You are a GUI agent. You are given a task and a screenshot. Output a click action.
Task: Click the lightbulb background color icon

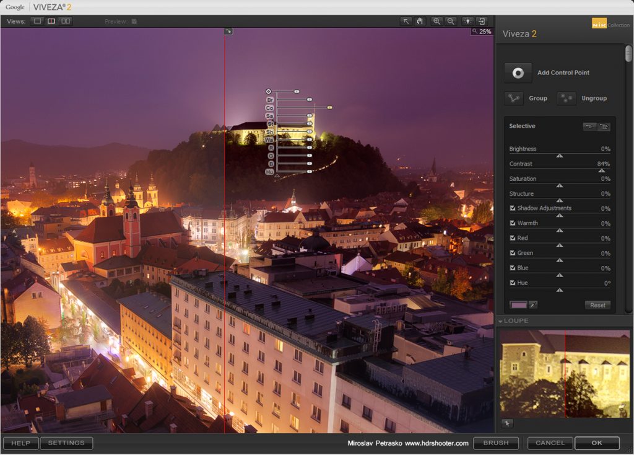tap(467, 21)
